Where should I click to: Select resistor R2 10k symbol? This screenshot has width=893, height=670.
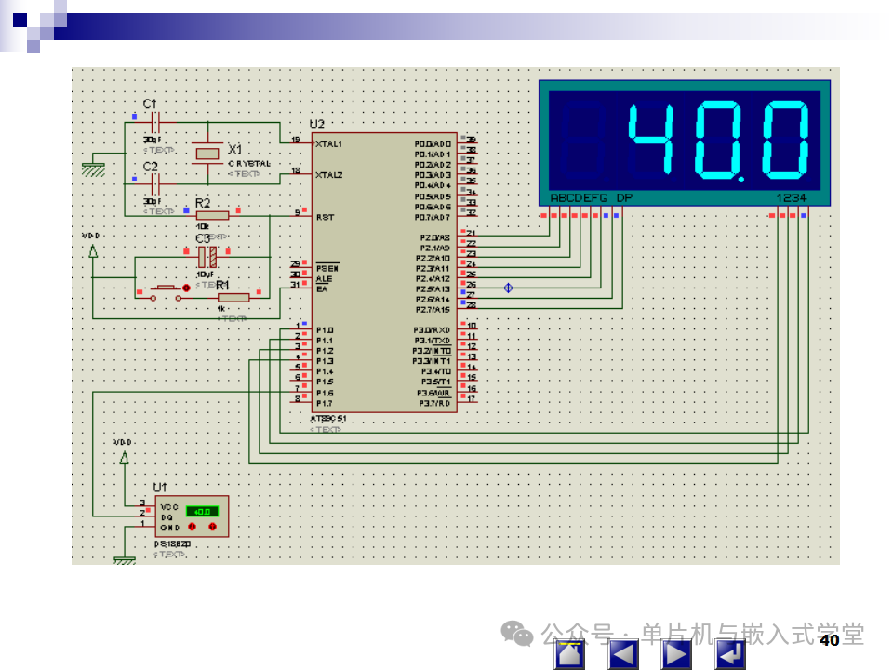tap(212, 215)
